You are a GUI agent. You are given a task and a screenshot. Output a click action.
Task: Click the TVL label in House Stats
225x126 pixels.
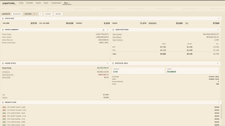tap(3, 95)
